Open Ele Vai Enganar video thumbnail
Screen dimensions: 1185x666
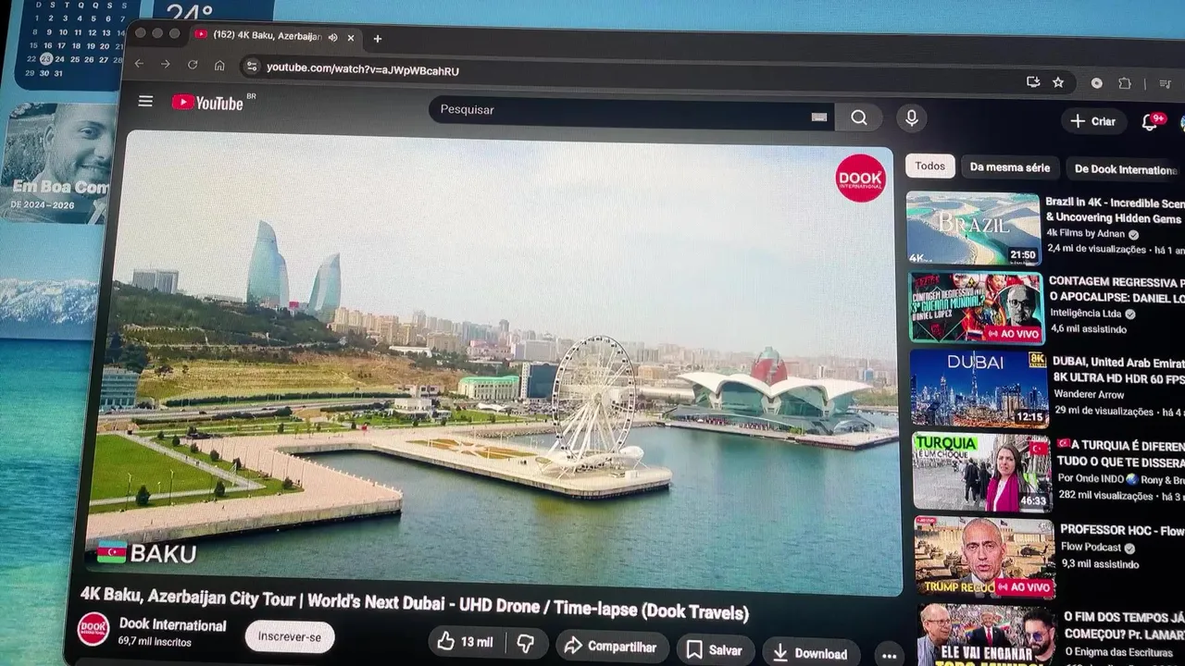[987, 635]
